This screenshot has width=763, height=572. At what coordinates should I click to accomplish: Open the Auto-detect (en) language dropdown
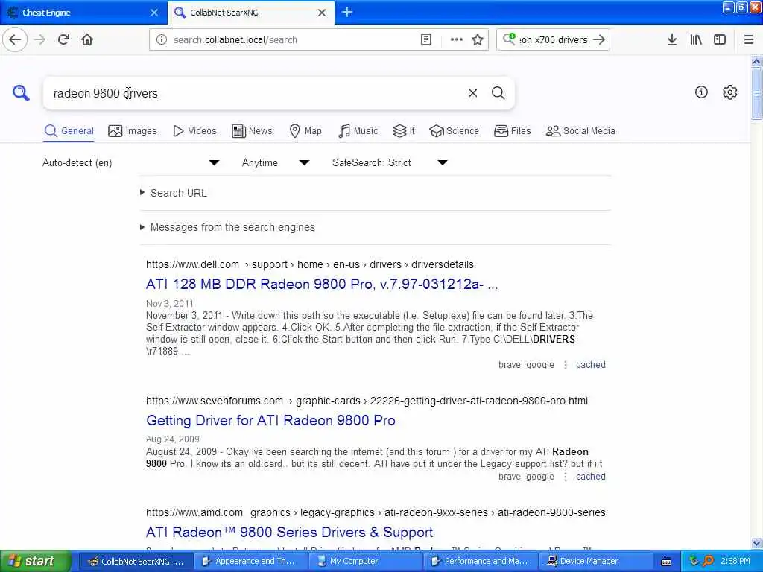point(131,162)
